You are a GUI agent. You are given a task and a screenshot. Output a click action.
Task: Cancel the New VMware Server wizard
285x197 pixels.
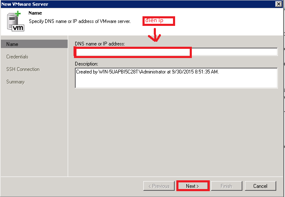click(x=260, y=186)
